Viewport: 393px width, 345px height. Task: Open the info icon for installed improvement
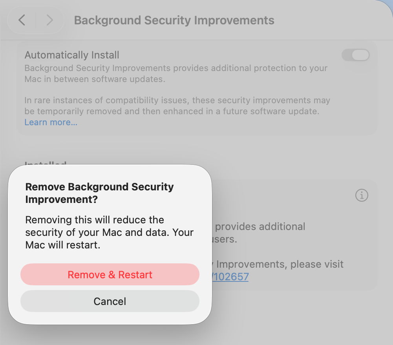coord(362,195)
